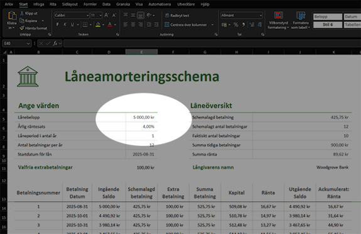Switch to the Data tab
The width and height of the screenshot is (361, 234).
pos(106,4)
